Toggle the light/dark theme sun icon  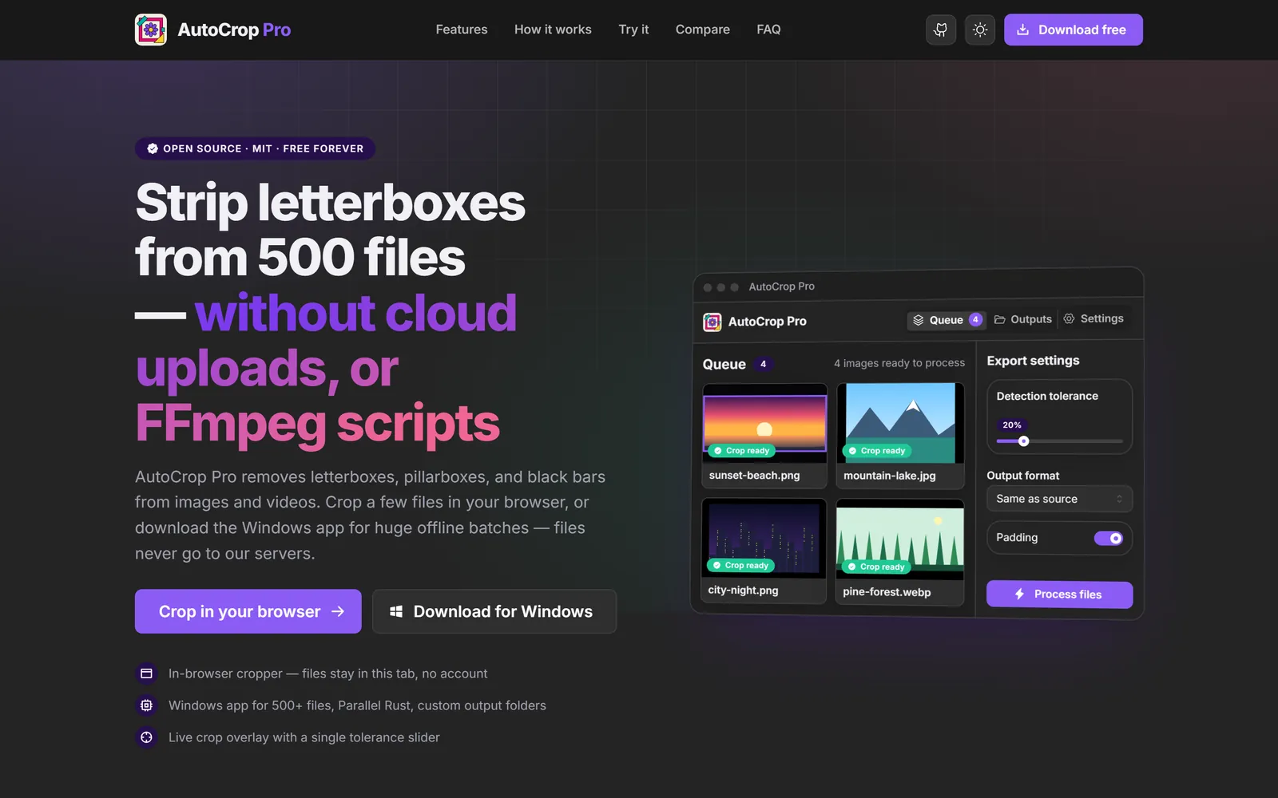(x=980, y=30)
